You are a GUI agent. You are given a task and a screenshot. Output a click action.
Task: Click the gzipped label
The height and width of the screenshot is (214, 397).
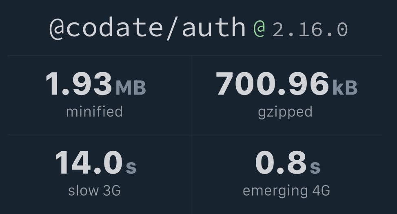[285, 113]
